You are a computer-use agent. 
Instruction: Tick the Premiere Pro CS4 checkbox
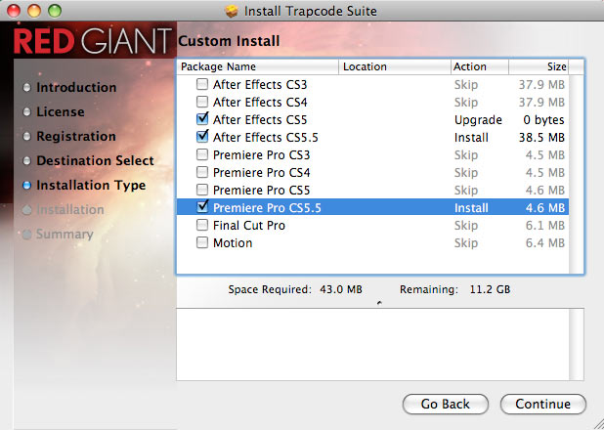coord(202,172)
